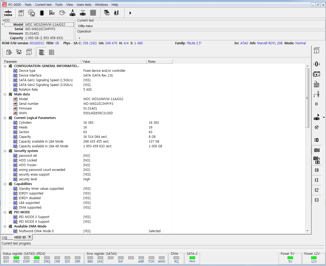326x266 pixels.
Task: Collapse the Security system node
Action: click(x=5, y=151)
